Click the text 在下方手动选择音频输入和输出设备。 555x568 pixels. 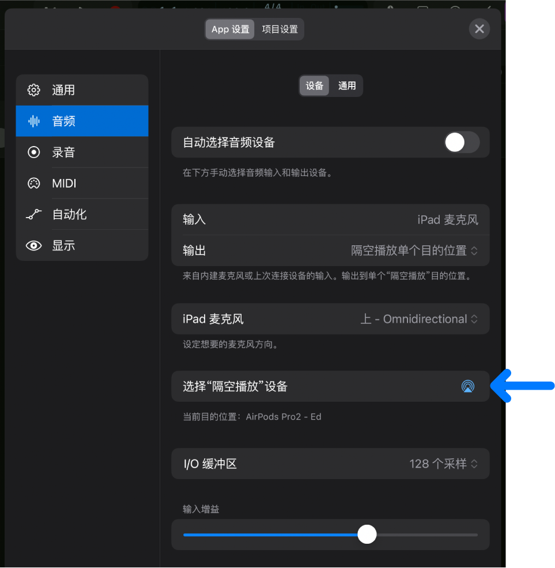click(258, 173)
